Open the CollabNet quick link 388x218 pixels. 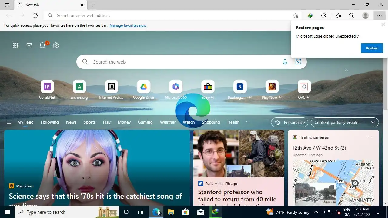click(x=47, y=90)
